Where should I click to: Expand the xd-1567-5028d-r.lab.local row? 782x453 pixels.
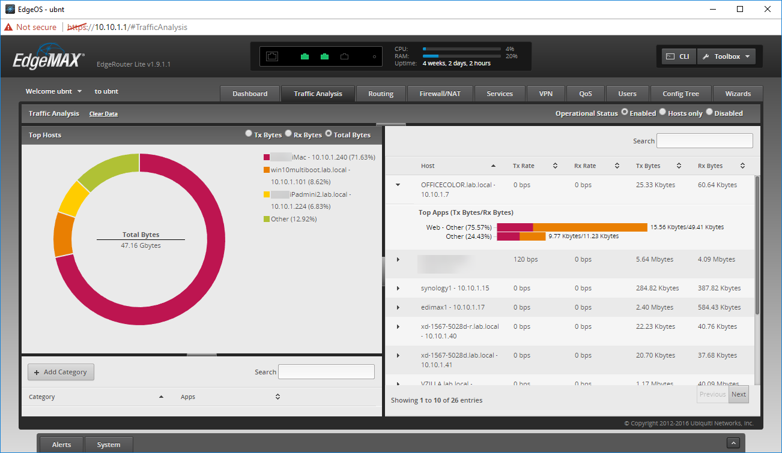398,327
